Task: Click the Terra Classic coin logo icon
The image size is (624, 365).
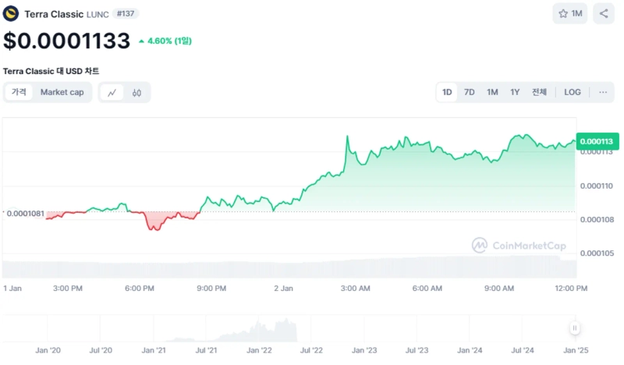Action: (x=12, y=13)
